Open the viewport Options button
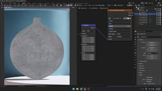This screenshot has height=91, width=162. point(74,8)
